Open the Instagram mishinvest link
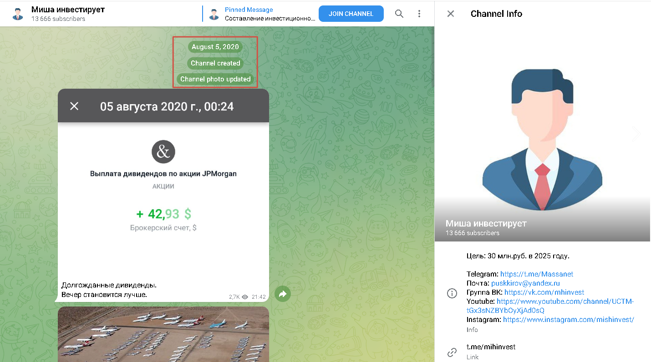 (x=569, y=320)
